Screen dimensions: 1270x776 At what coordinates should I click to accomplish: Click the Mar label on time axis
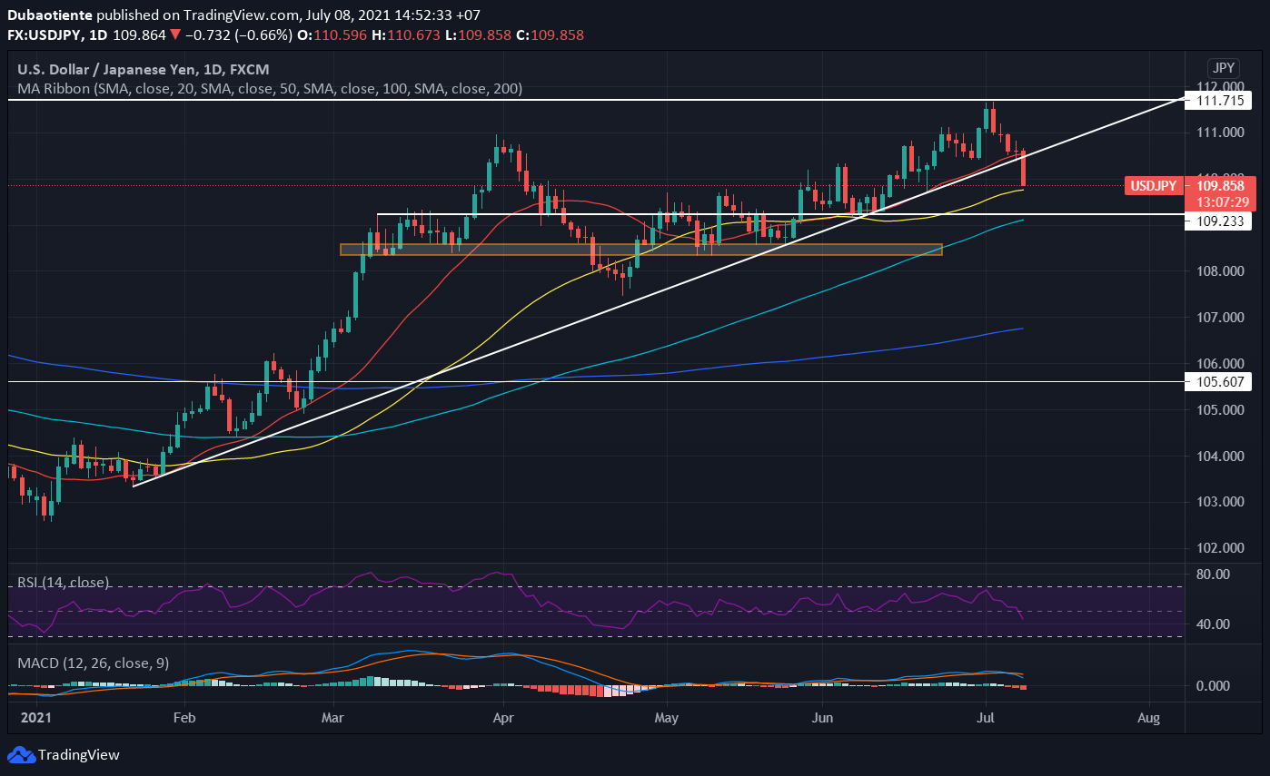pyautogui.click(x=334, y=717)
